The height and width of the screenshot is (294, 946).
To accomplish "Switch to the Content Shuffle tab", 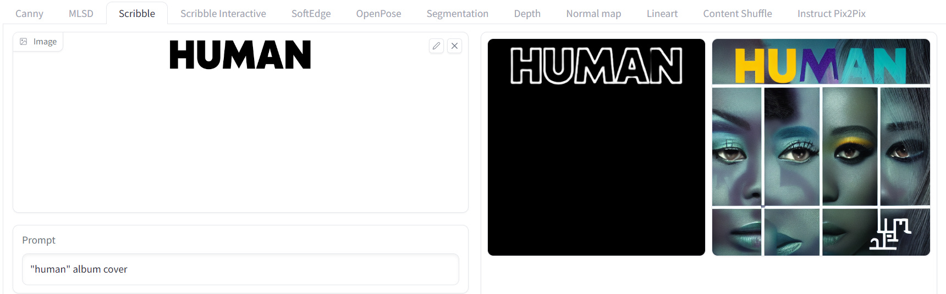I will coord(738,14).
